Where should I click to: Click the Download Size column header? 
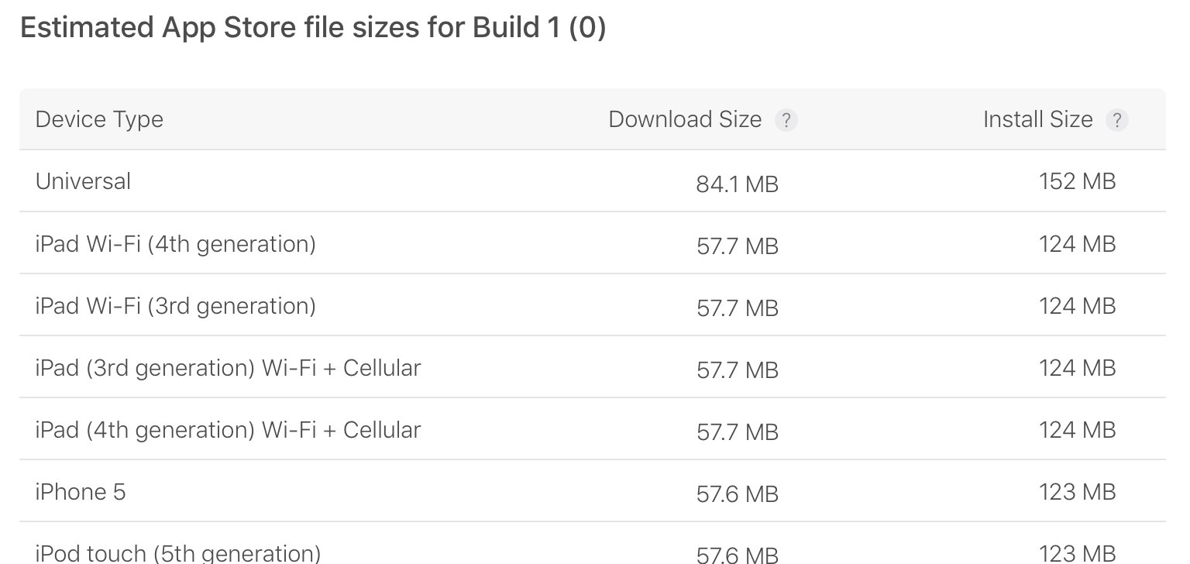[685, 119]
